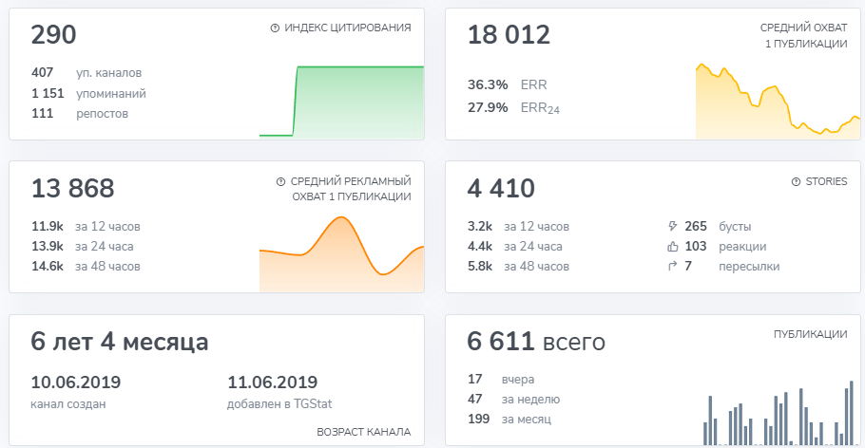This screenshot has width=865, height=448.
Task: Click the forward arrow icon for пересылки
Action: [673, 266]
